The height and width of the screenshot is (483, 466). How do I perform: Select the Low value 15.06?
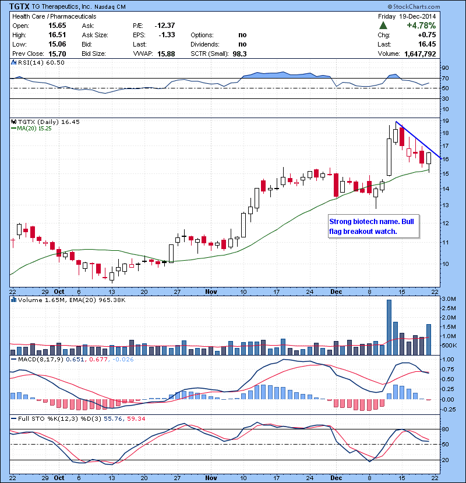point(57,44)
